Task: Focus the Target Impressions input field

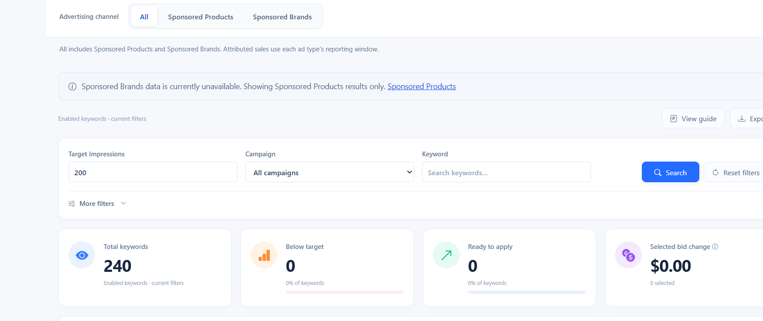Action: tap(153, 172)
